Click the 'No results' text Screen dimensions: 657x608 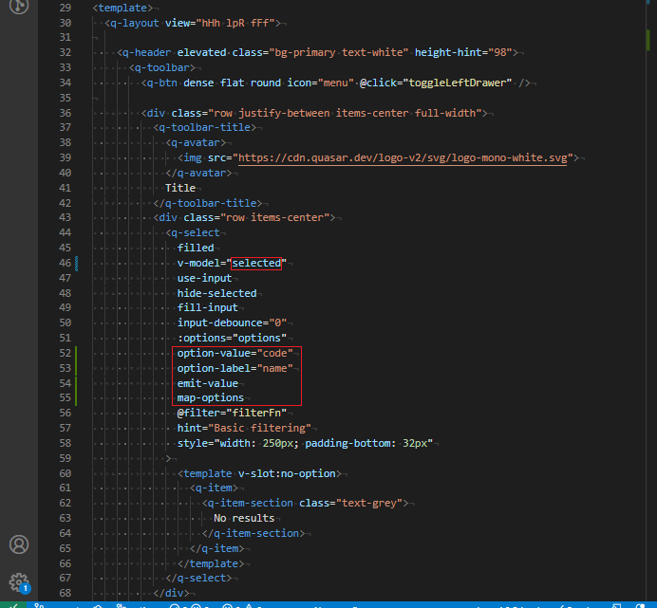[x=244, y=519]
